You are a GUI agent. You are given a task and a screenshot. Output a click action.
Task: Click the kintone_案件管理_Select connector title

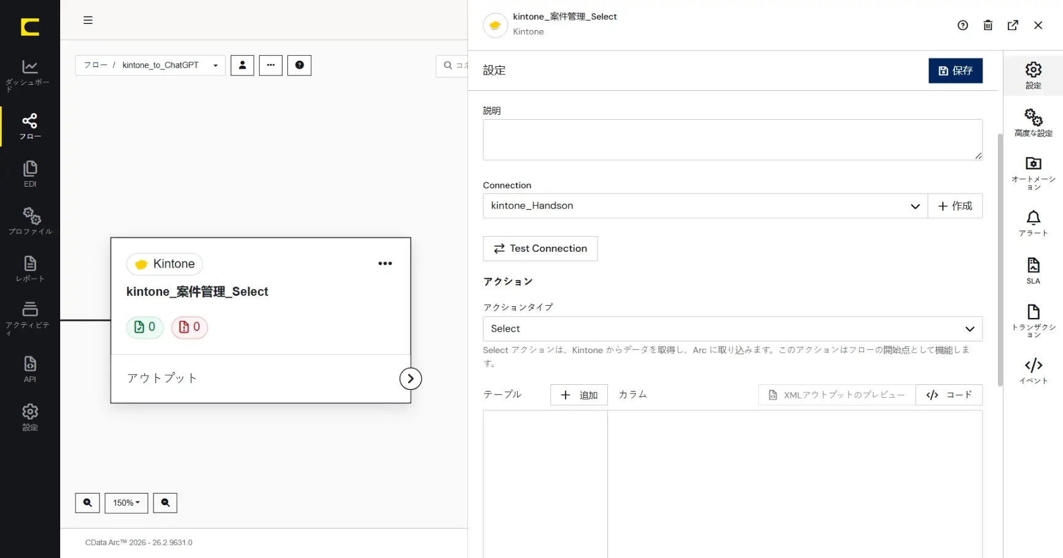click(x=197, y=292)
